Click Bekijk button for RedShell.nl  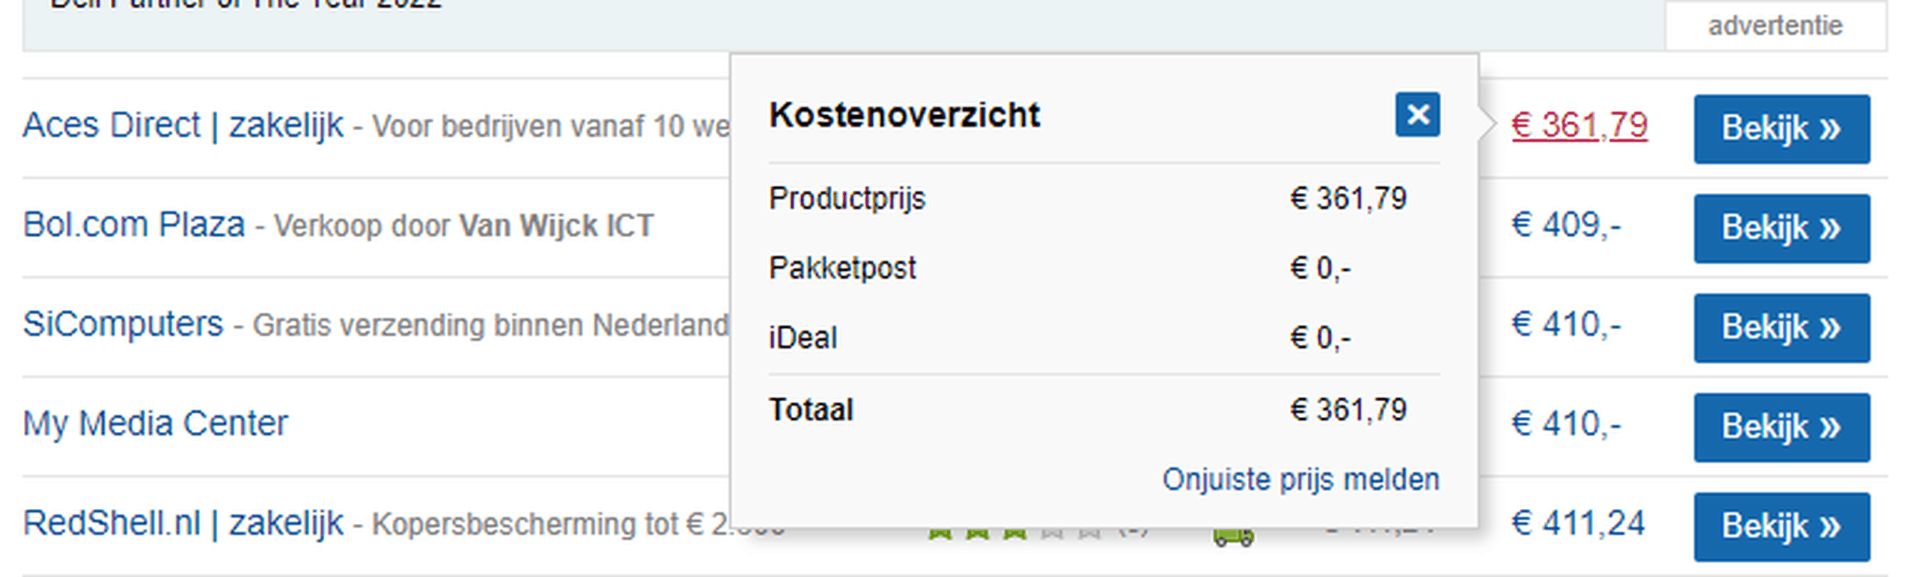[x=1782, y=527]
